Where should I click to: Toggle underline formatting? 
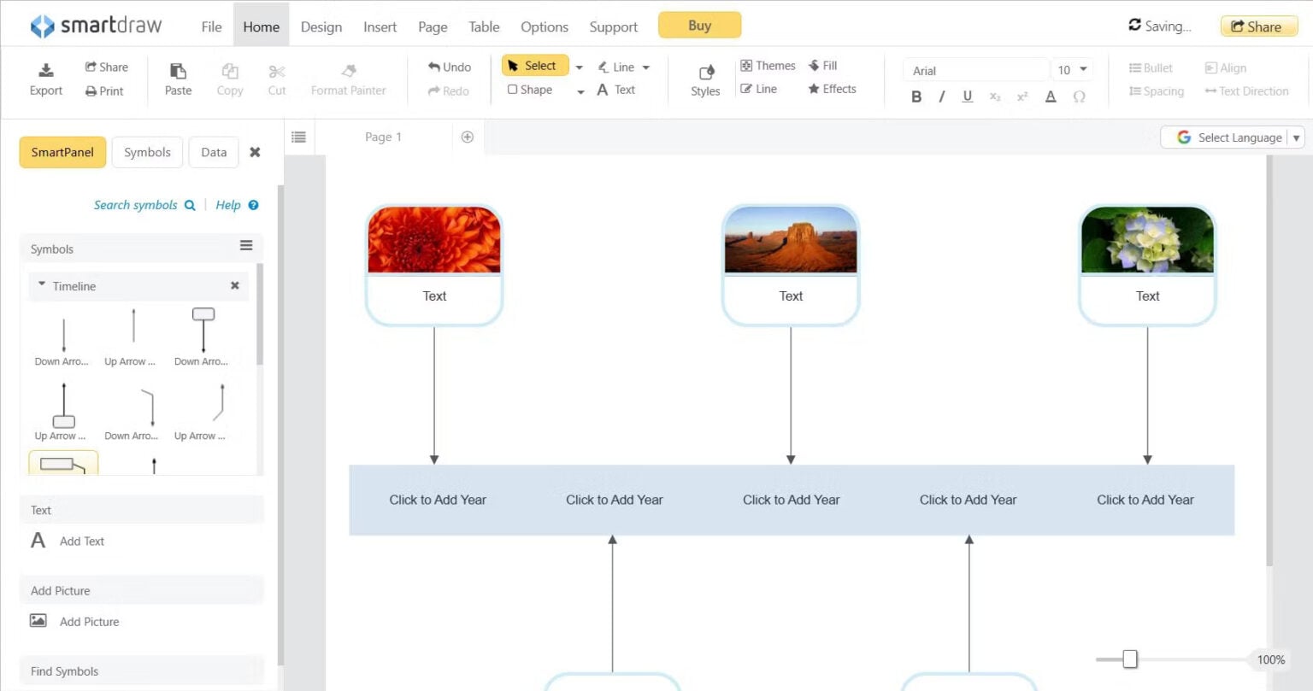tap(967, 97)
